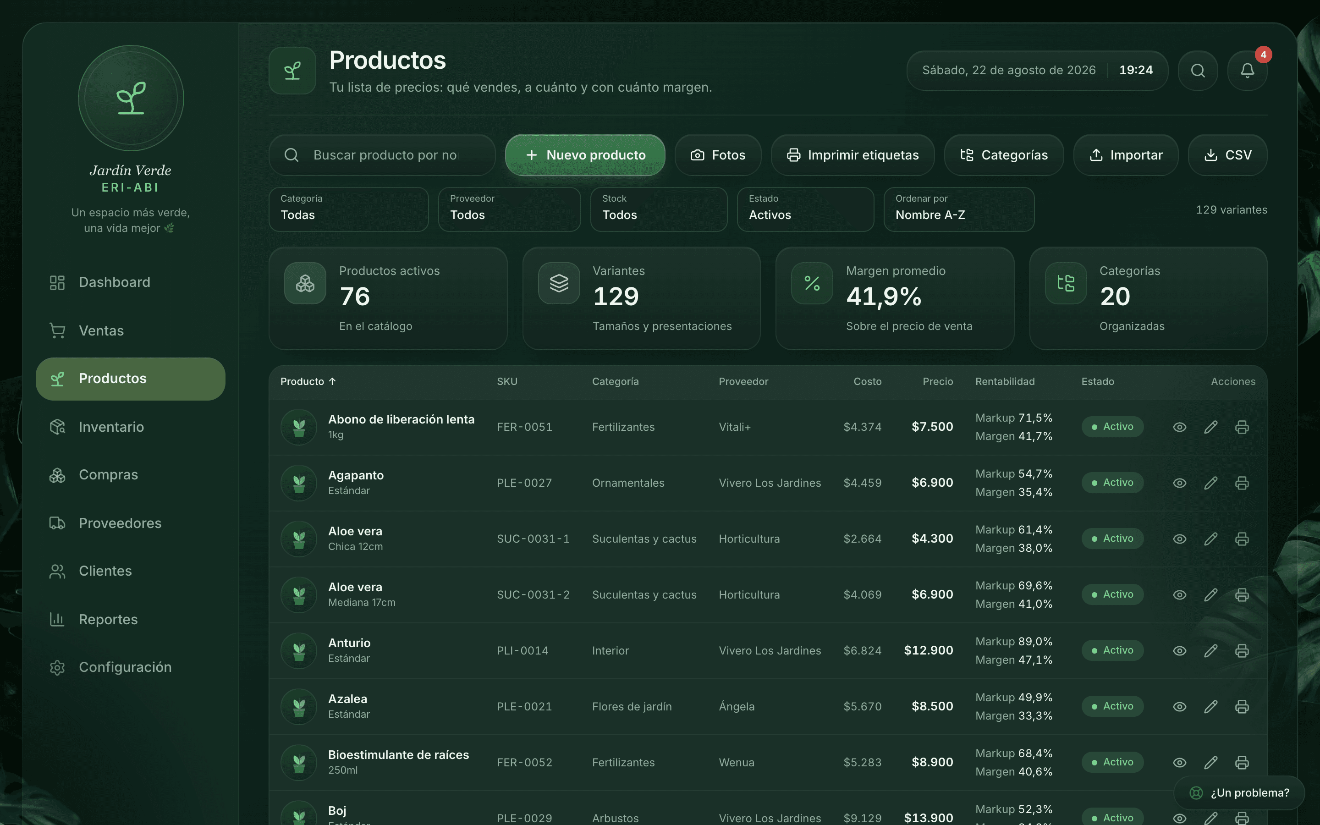The image size is (1320, 825).
Task: Click the header search icon button
Action: coord(1198,71)
